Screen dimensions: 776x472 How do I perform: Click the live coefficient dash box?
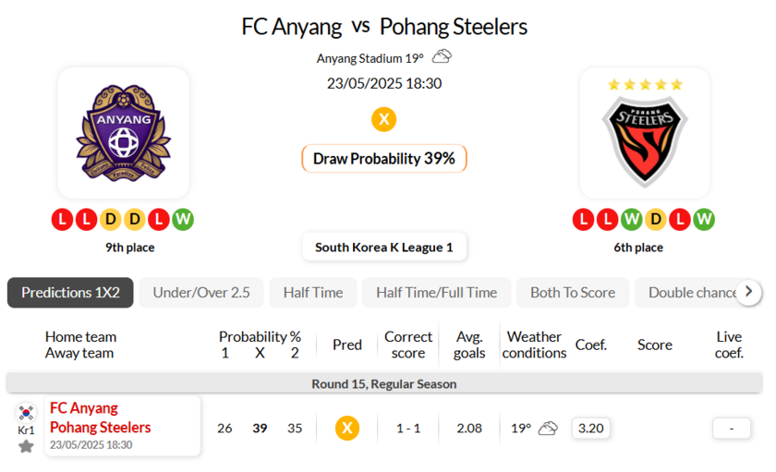click(x=731, y=428)
